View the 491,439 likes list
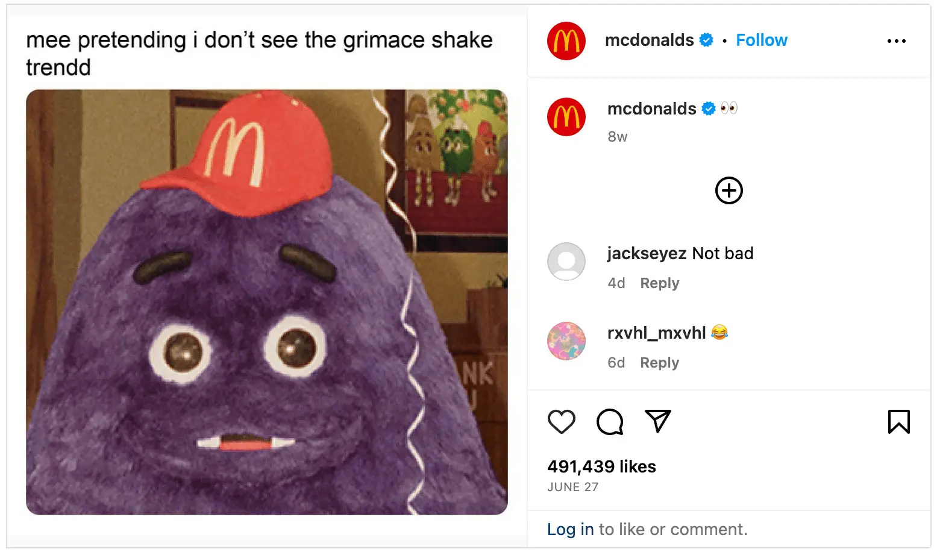Viewport: 934px width, 552px height. 601,466
